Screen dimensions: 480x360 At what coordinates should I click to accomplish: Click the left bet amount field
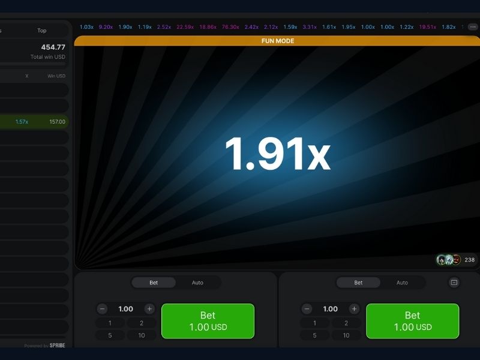(x=126, y=309)
